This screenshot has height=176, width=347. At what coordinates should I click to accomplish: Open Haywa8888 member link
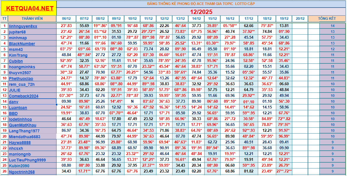pyautogui.click(x=20, y=143)
